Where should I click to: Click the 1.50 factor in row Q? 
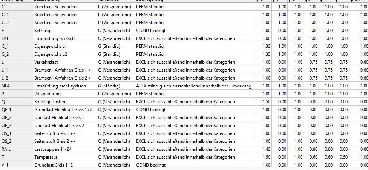[x=264, y=102]
